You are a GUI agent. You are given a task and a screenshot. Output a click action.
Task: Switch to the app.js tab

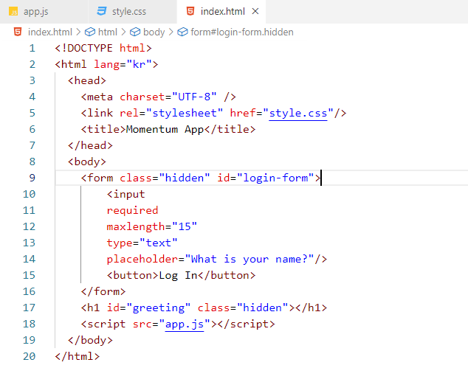pyautogui.click(x=44, y=12)
